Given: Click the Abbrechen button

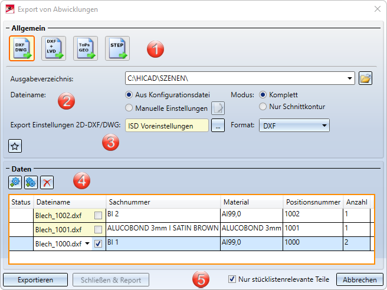Looking at the screenshot, I should point(359,279).
